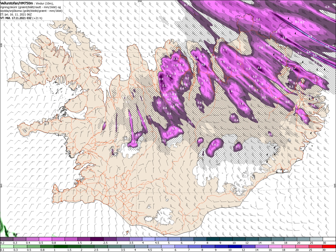Image resolution: width=336 pixels, height=252 pixels.
Task: Click the 2.9 precipitation value on map
Action: tap(161, 79)
